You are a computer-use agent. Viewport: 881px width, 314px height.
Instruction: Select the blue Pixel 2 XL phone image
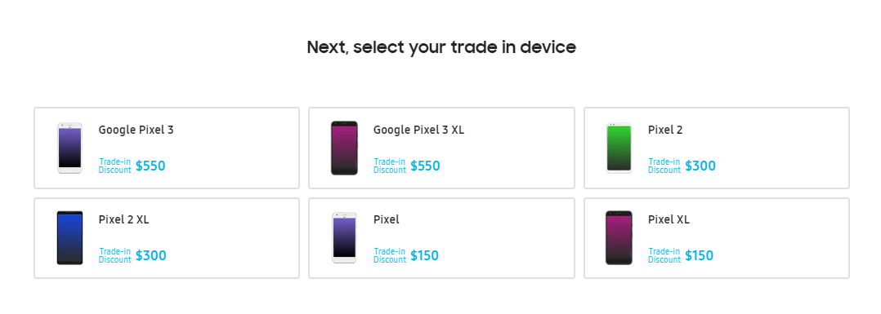[x=69, y=238]
